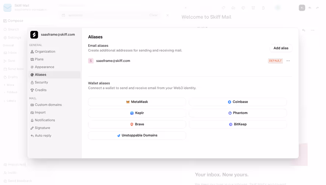
Task: Click saasframe@skiff.com alias address text
Action: click(x=113, y=61)
